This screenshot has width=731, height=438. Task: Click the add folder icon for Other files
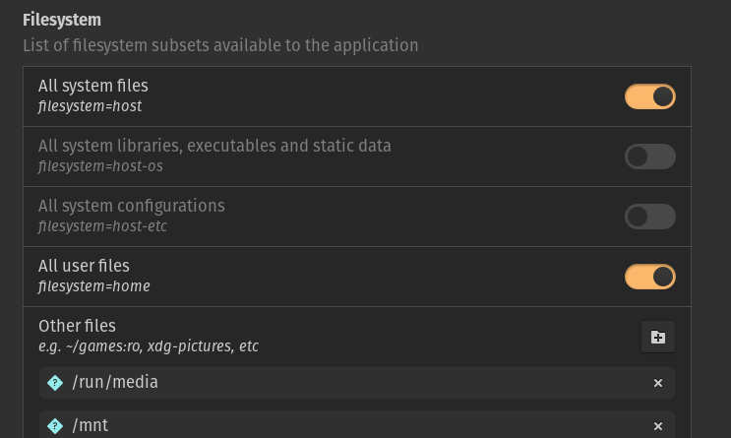(658, 337)
